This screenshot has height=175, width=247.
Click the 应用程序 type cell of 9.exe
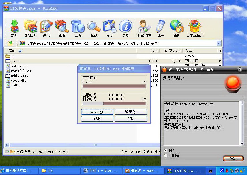tap(191, 61)
